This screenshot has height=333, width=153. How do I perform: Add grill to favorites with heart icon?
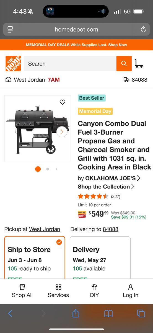pos(63,102)
